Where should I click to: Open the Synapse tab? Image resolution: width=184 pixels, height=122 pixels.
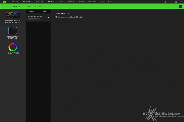coord(15,2)
